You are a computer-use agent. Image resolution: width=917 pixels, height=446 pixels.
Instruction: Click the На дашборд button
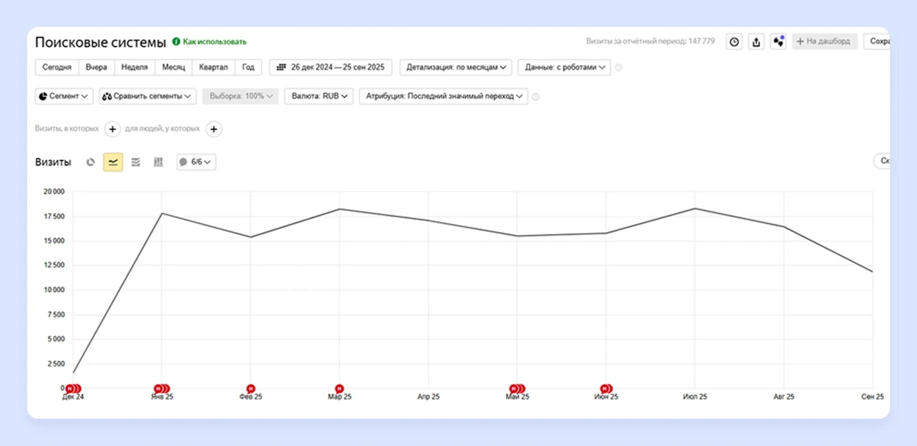(x=824, y=41)
